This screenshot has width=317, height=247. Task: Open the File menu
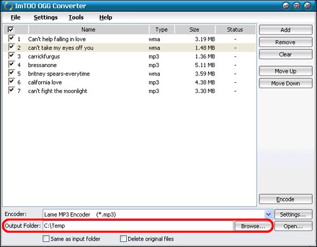(16, 17)
